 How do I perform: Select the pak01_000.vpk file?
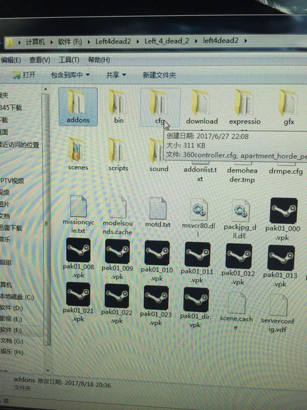pyautogui.click(x=283, y=220)
